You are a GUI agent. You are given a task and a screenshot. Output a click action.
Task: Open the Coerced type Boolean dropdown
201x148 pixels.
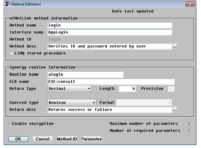pyautogui.click(x=72, y=103)
